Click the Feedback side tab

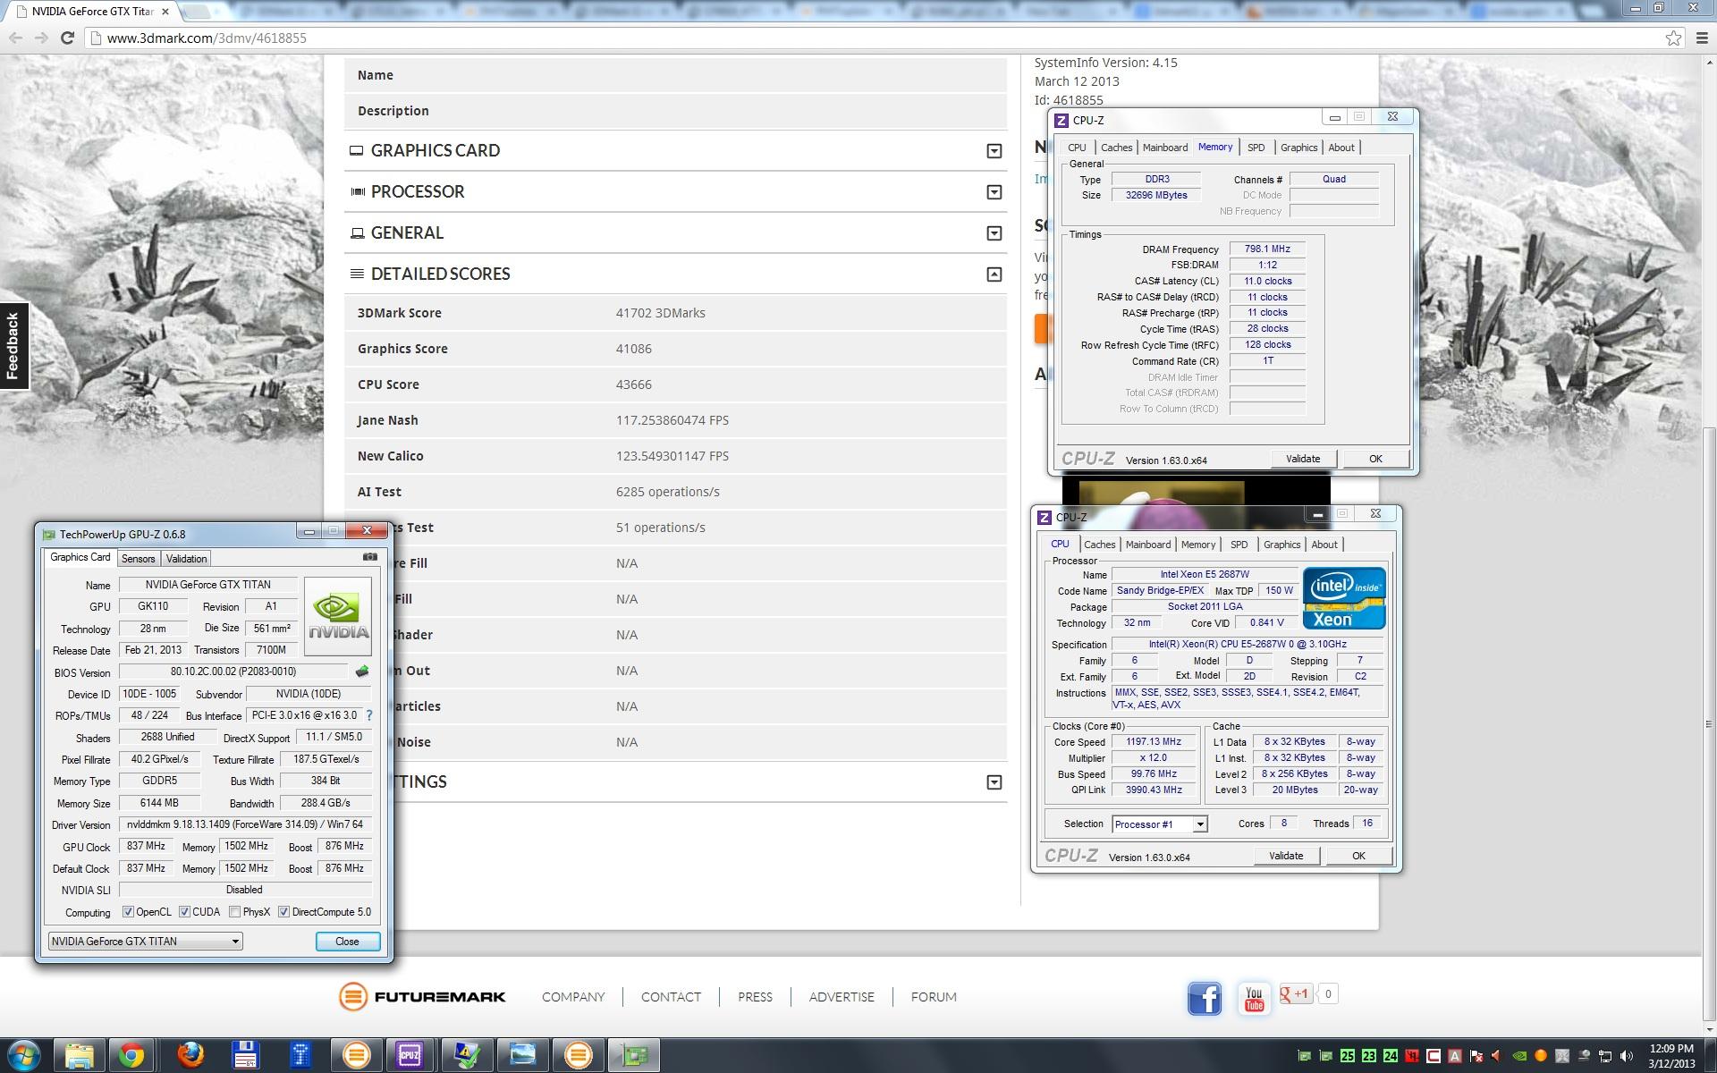tap(13, 346)
